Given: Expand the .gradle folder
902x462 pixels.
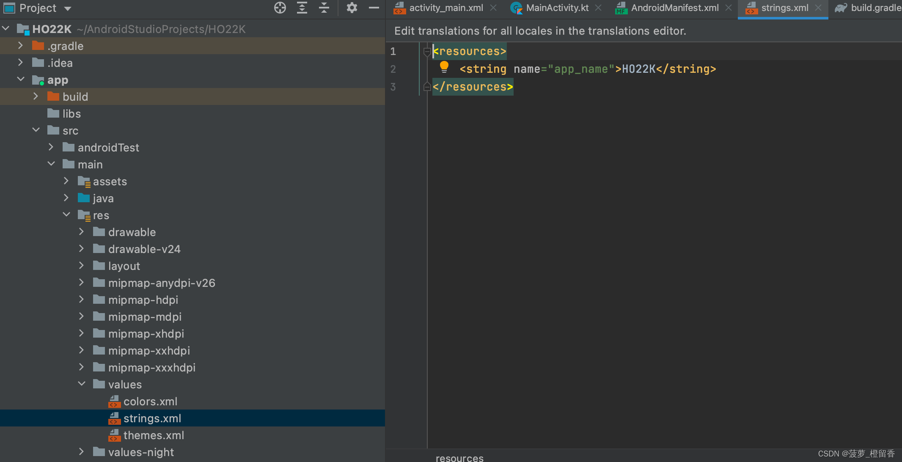Looking at the screenshot, I should [x=20, y=46].
